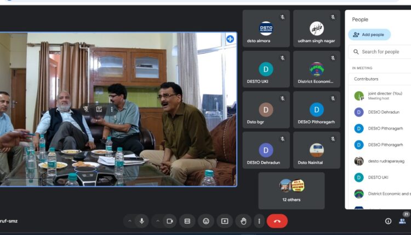Toggle raise hand in the toolbar
The width and height of the screenshot is (411, 235).
tap(243, 221)
